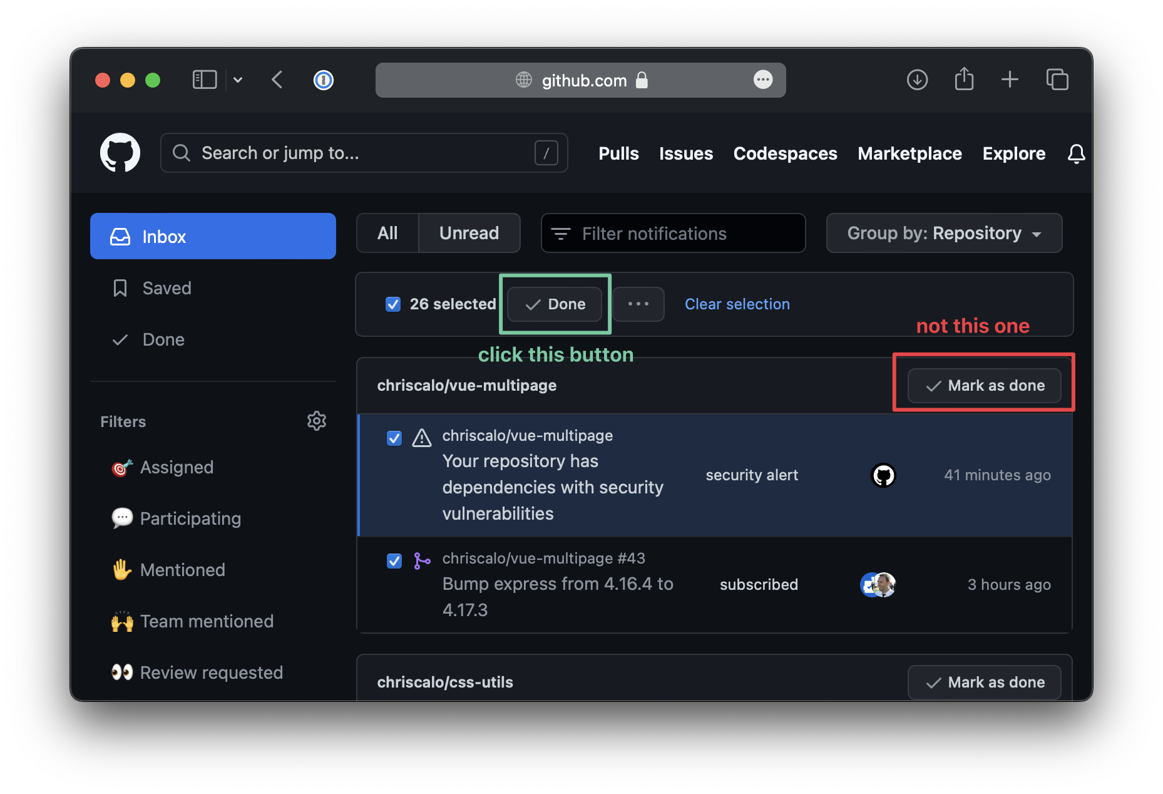Image resolution: width=1163 pixels, height=794 pixels.
Task: Uncheck the Bump express notification
Action: [x=394, y=561]
